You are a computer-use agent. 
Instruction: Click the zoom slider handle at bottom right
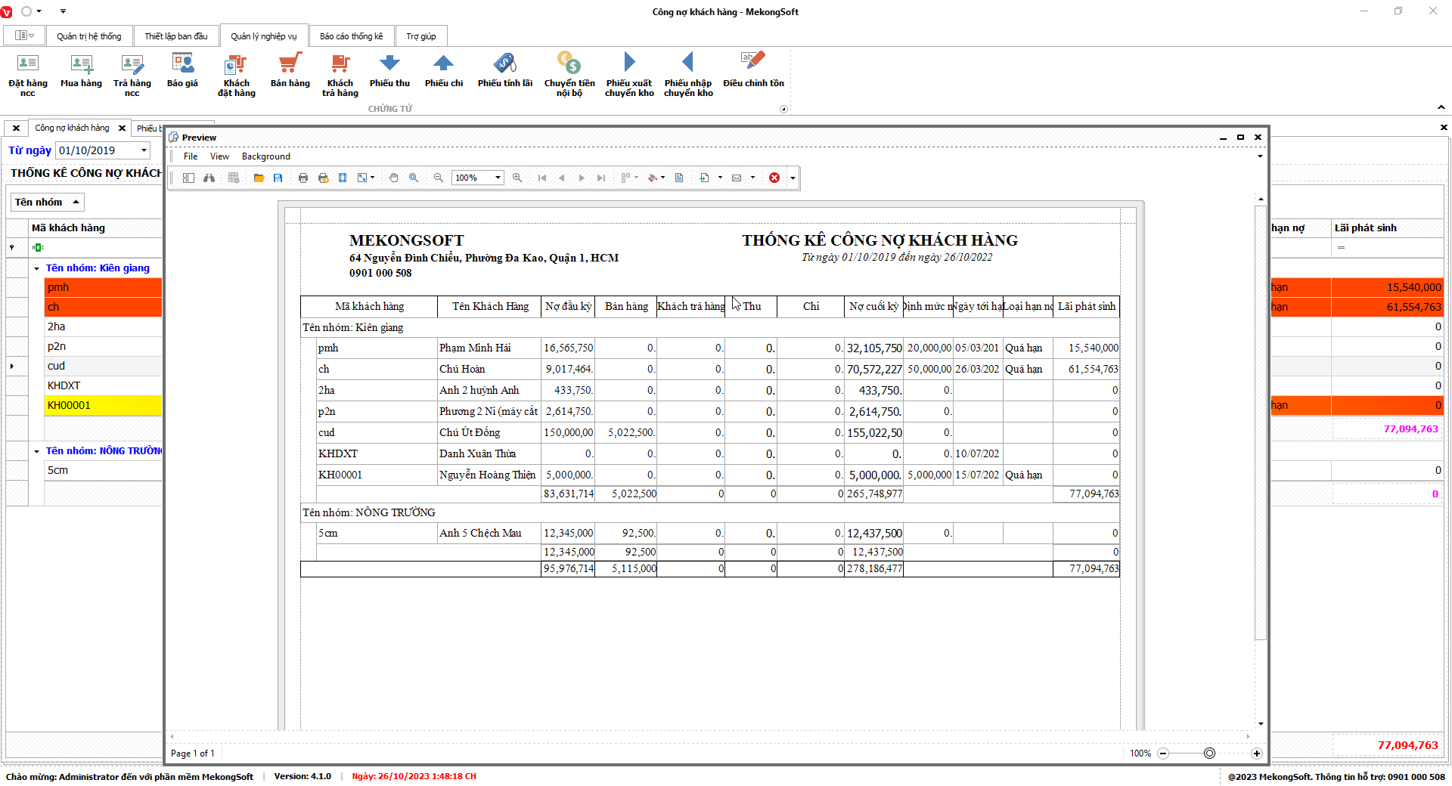pyautogui.click(x=1209, y=754)
